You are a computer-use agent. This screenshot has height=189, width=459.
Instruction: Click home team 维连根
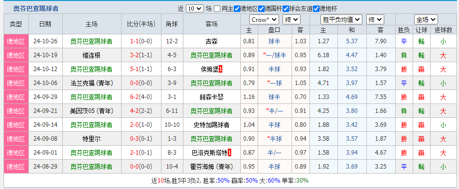[x=92, y=55]
